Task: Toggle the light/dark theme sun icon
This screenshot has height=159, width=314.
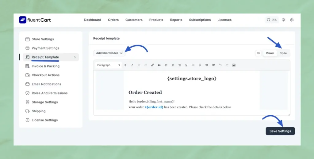Action: coord(284,20)
